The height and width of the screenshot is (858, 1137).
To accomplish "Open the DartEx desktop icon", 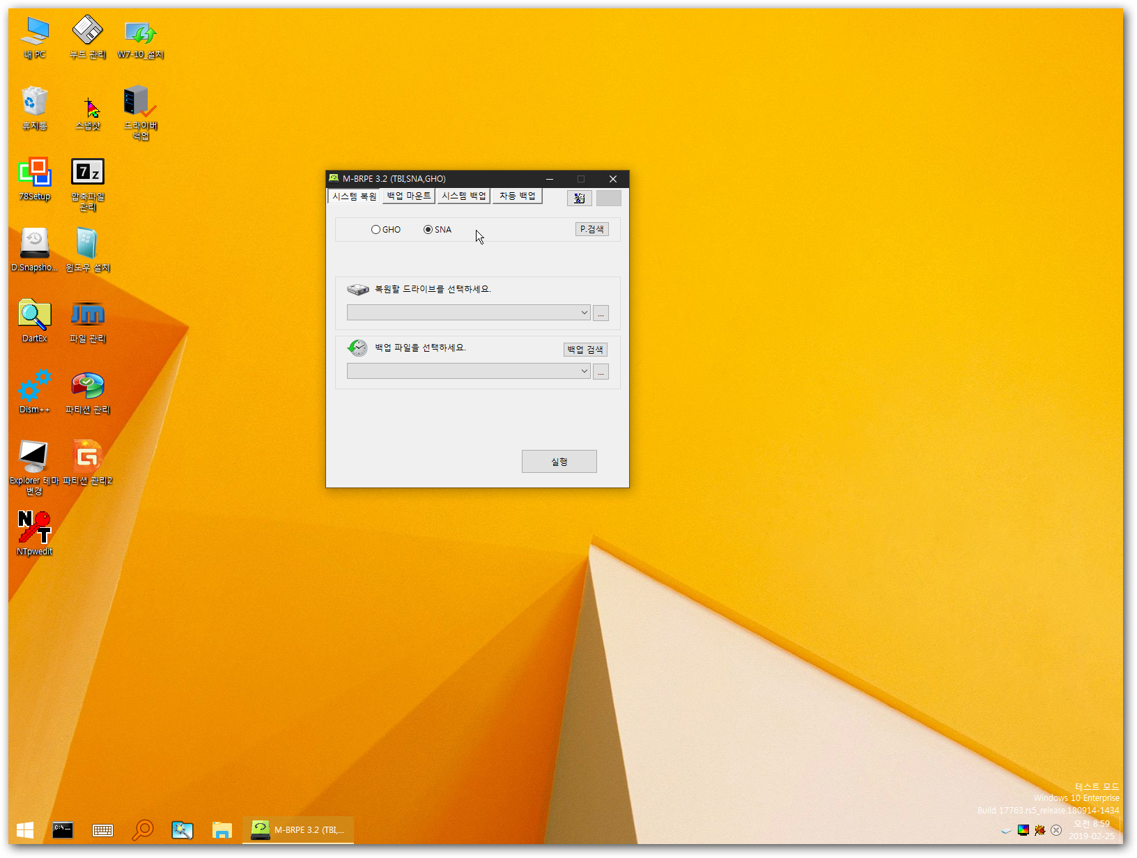I will [x=35, y=322].
